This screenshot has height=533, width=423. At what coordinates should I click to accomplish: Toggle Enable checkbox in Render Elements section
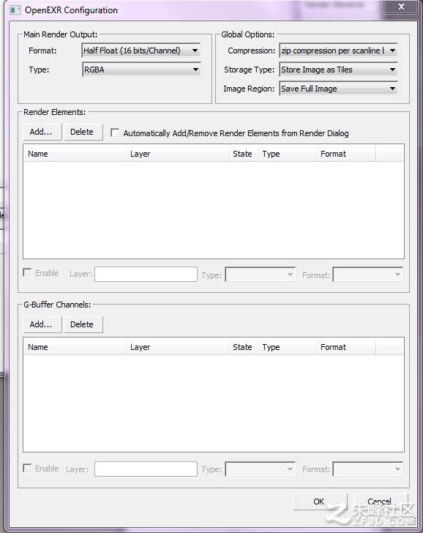pos(27,272)
